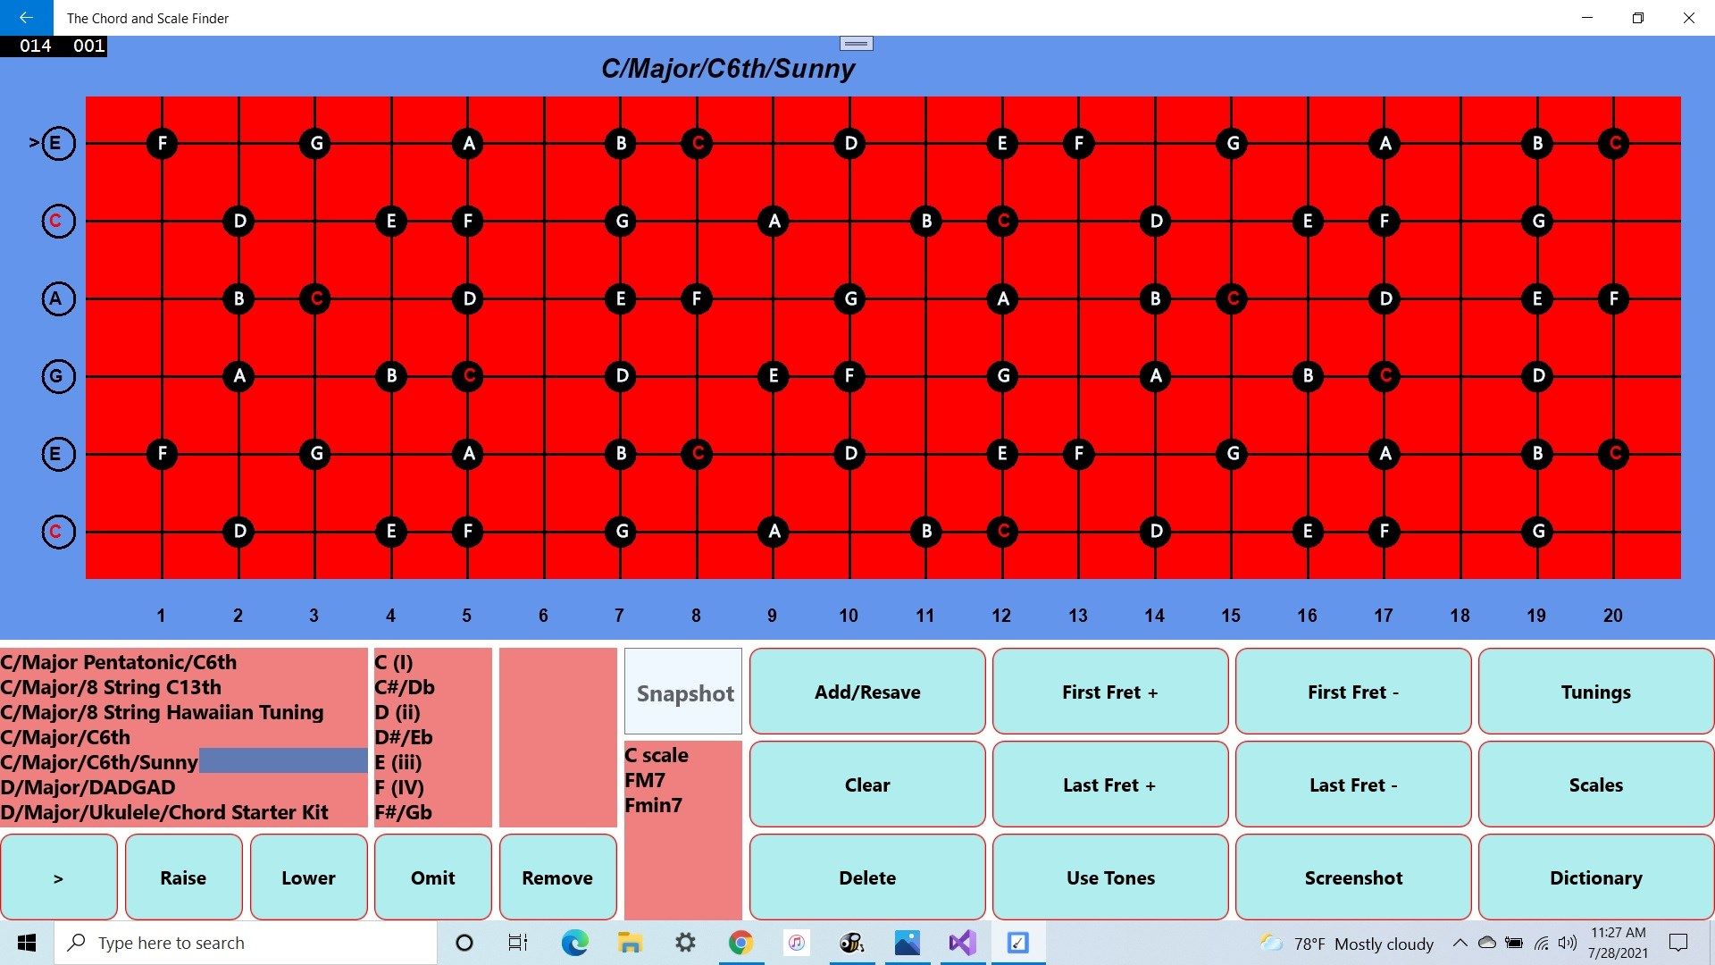Image resolution: width=1715 pixels, height=965 pixels.
Task: Click Add/Resave to save chord/scale
Action: click(867, 692)
